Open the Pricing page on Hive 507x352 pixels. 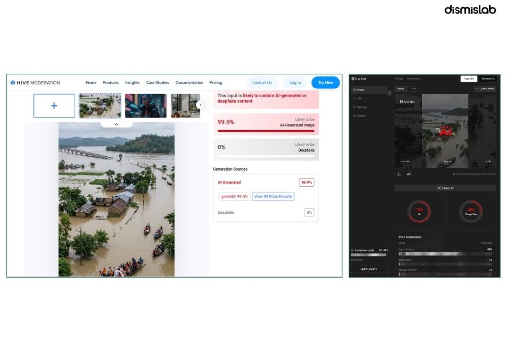click(216, 83)
